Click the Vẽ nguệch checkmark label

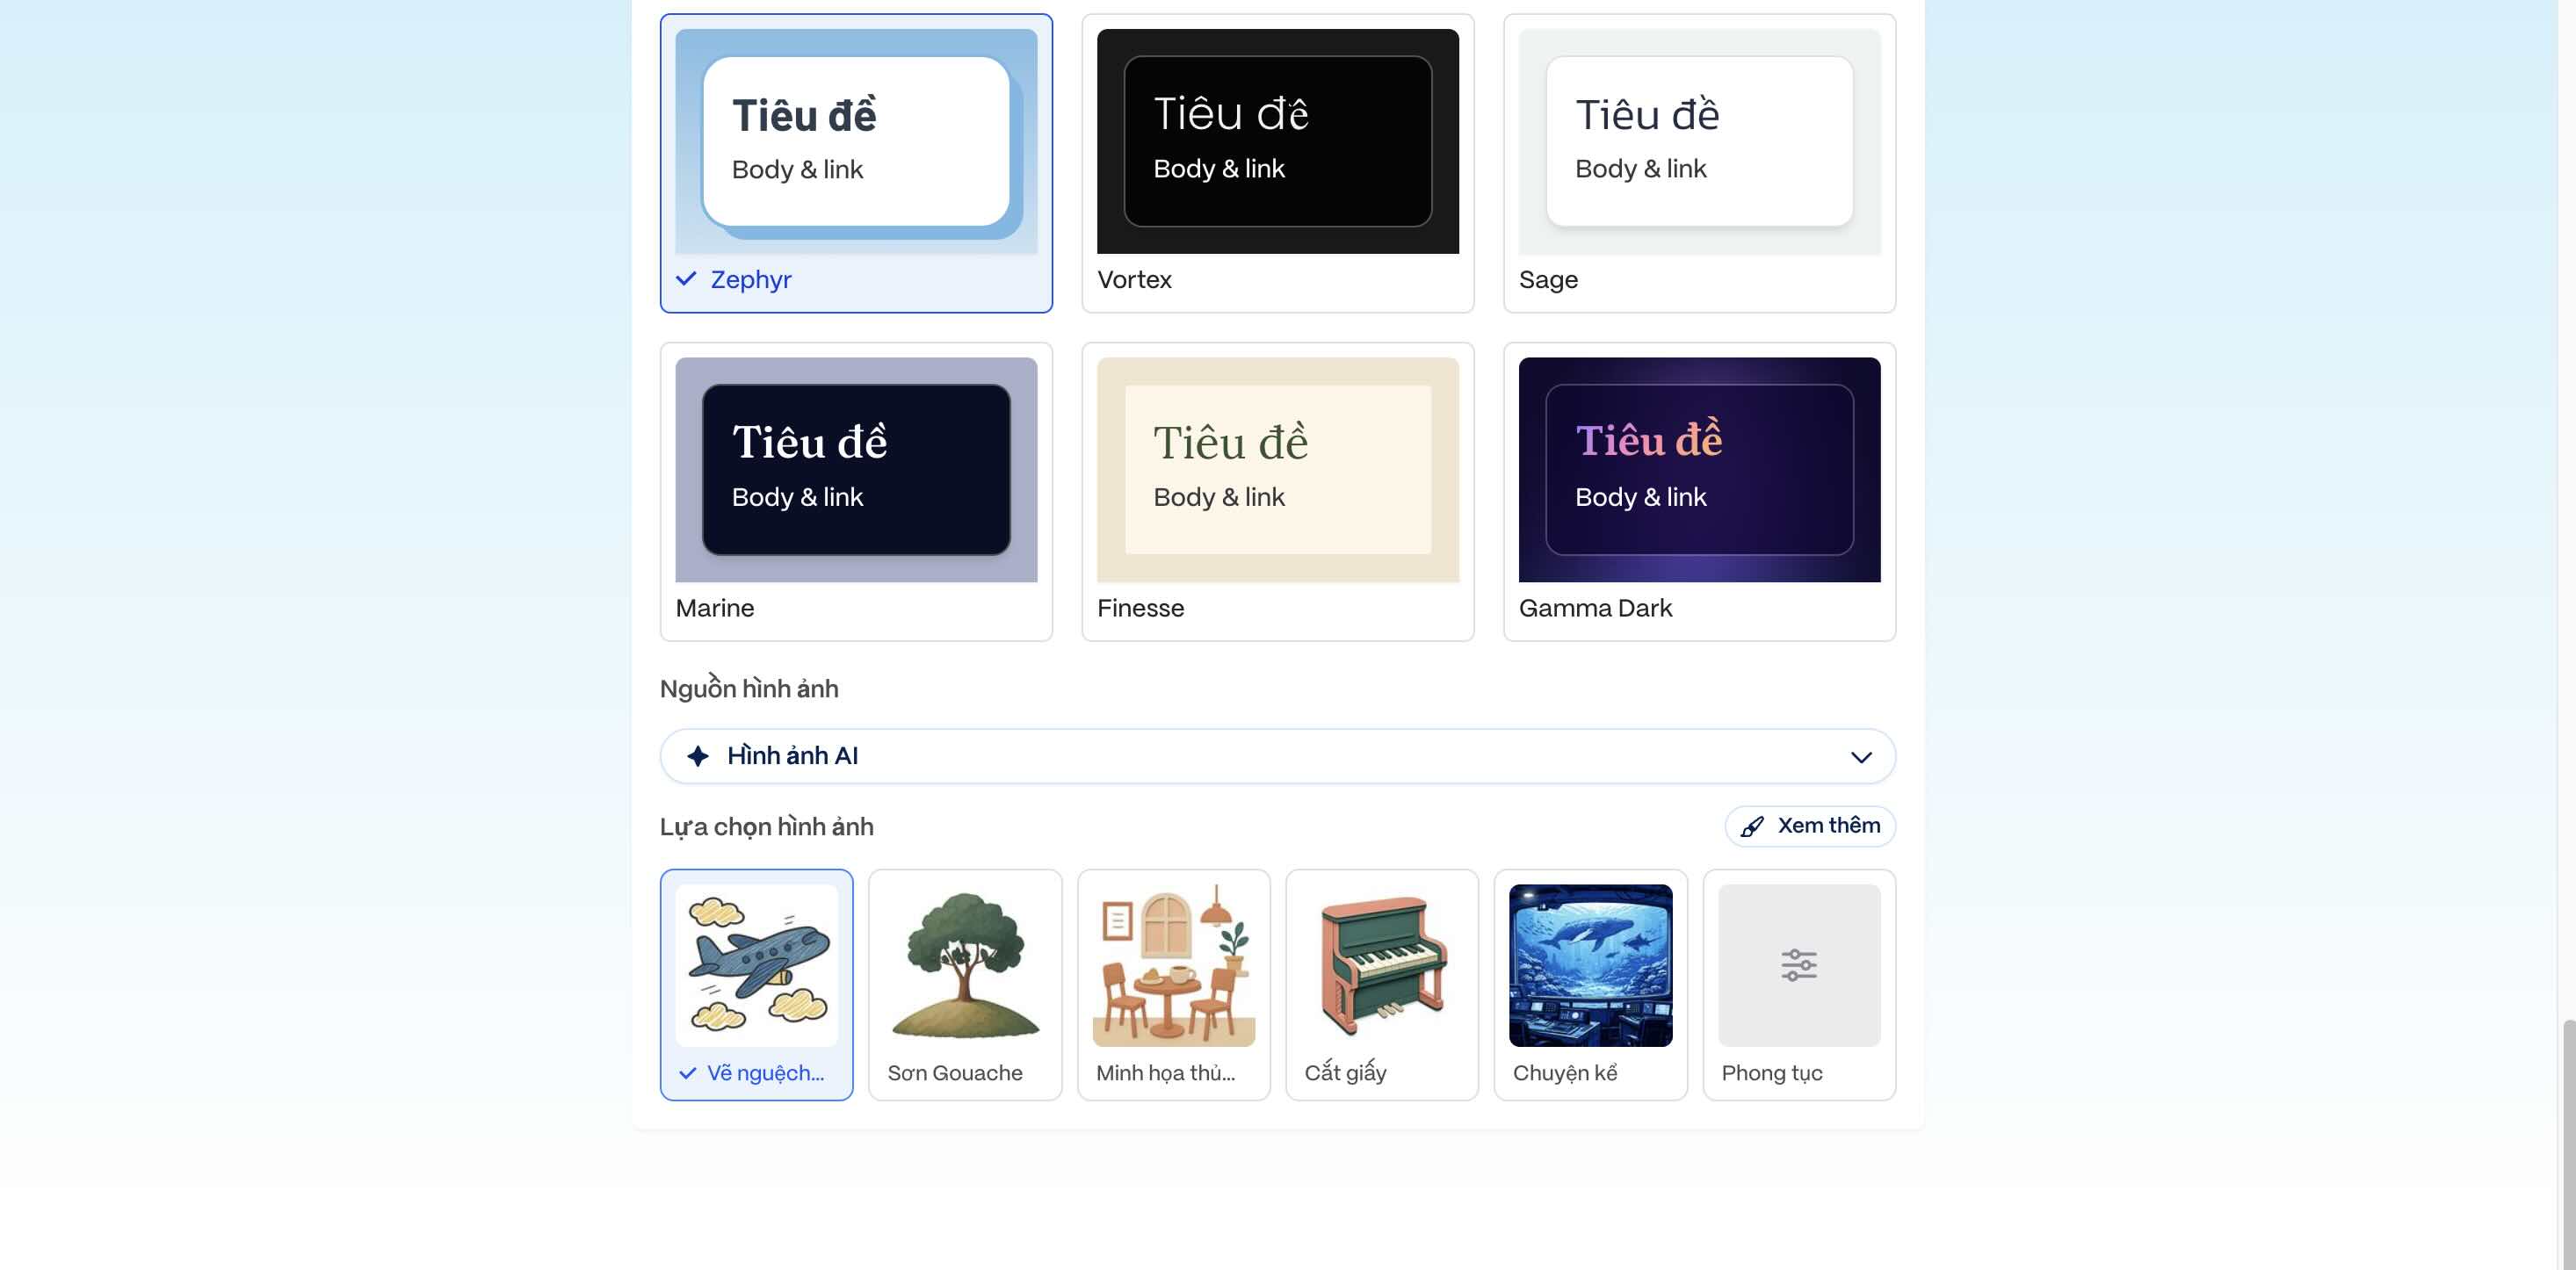[x=752, y=1073]
